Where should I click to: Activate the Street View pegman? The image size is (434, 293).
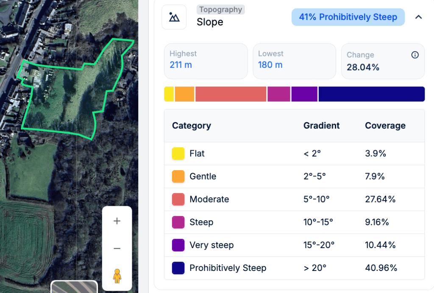[117, 276]
